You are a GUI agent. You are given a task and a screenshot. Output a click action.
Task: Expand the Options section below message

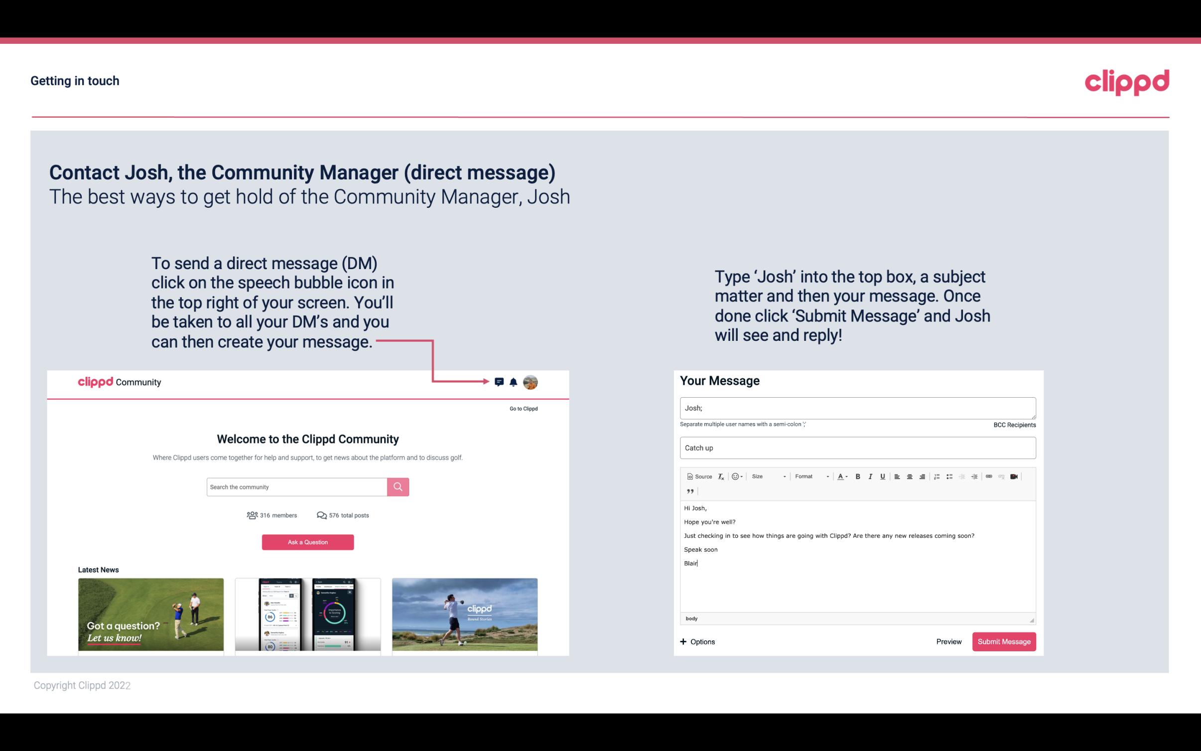[697, 641]
